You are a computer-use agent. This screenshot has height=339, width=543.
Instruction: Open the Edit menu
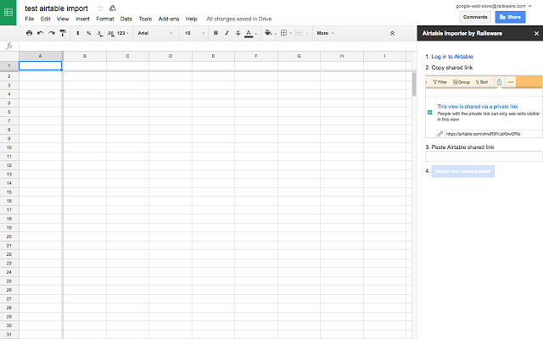point(45,19)
